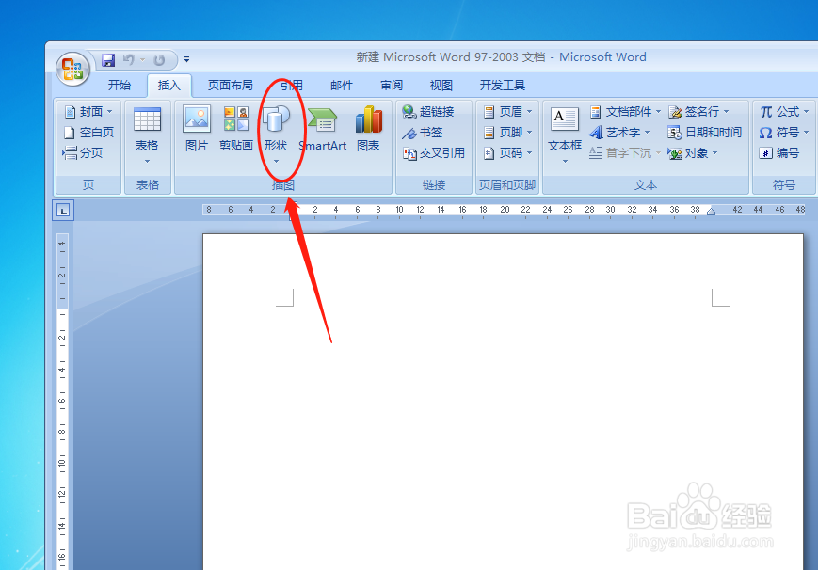Save the document with the floppy icon
This screenshot has height=570, width=818.
coord(108,60)
